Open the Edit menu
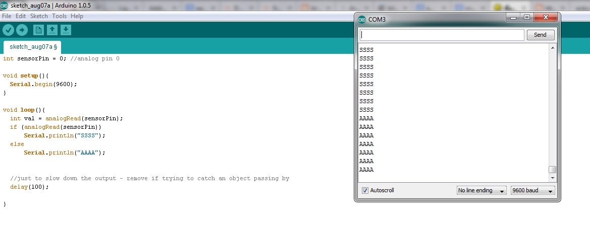This screenshot has height=232, width=590. click(21, 16)
